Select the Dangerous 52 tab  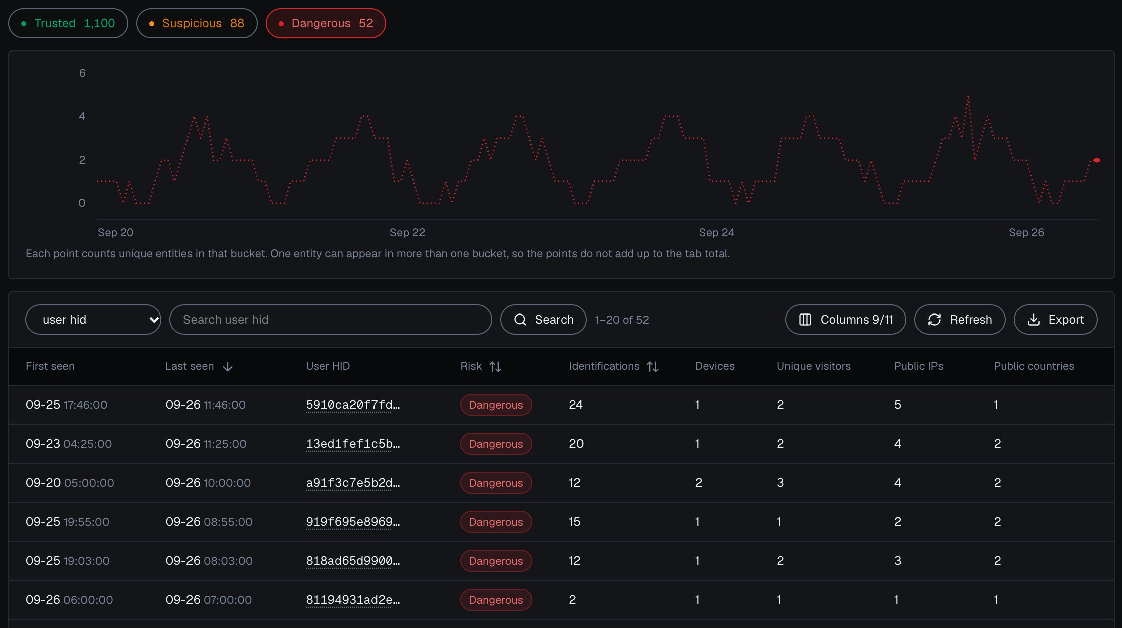325,23
